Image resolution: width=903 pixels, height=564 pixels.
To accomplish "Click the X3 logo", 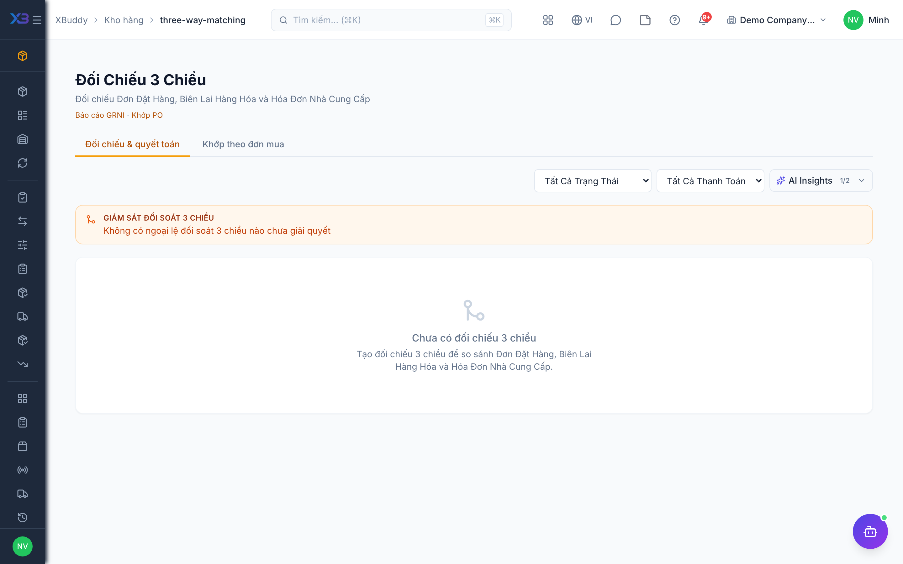I will click(x=19, y=19).
